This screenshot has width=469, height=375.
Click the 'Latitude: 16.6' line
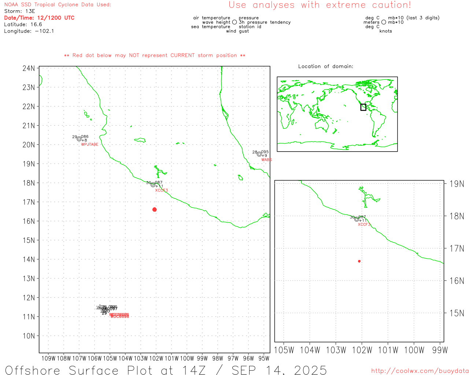tap(23, 25)
